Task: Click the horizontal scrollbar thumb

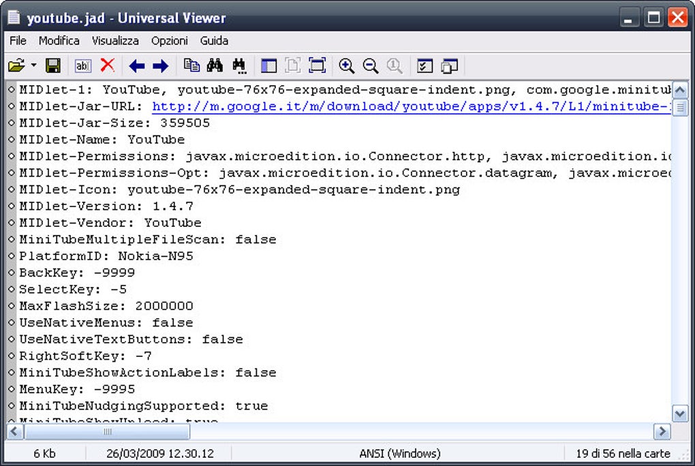Action: tap(107, 431)
